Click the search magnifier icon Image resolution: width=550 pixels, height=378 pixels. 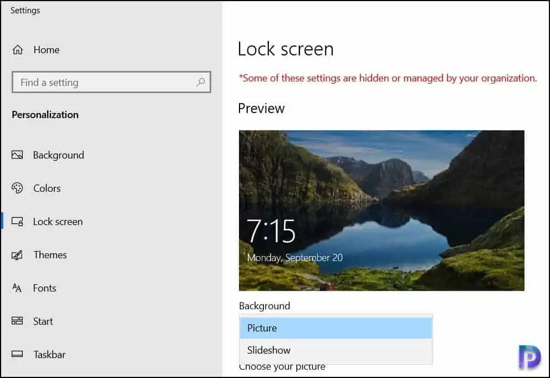pyautogui.click(x=201, y=82)
